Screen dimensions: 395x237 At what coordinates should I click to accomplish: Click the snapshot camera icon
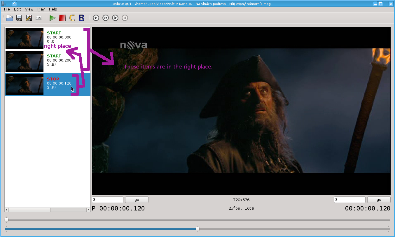38,18
